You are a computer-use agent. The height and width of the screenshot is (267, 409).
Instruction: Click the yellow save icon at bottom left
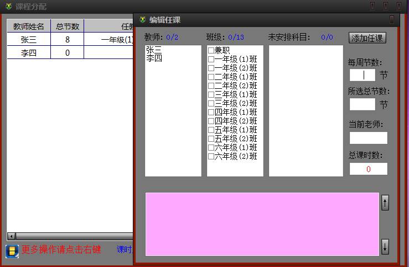[x=12, y=251]
